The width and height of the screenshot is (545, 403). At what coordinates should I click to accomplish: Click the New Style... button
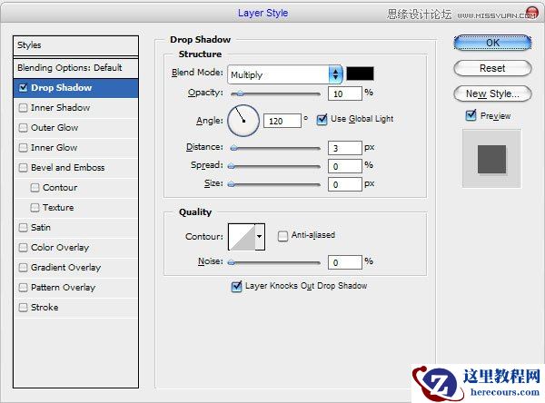pos(492,93)
